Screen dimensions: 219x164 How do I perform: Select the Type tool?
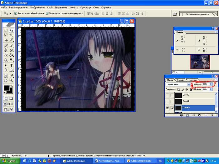[11, 65]
